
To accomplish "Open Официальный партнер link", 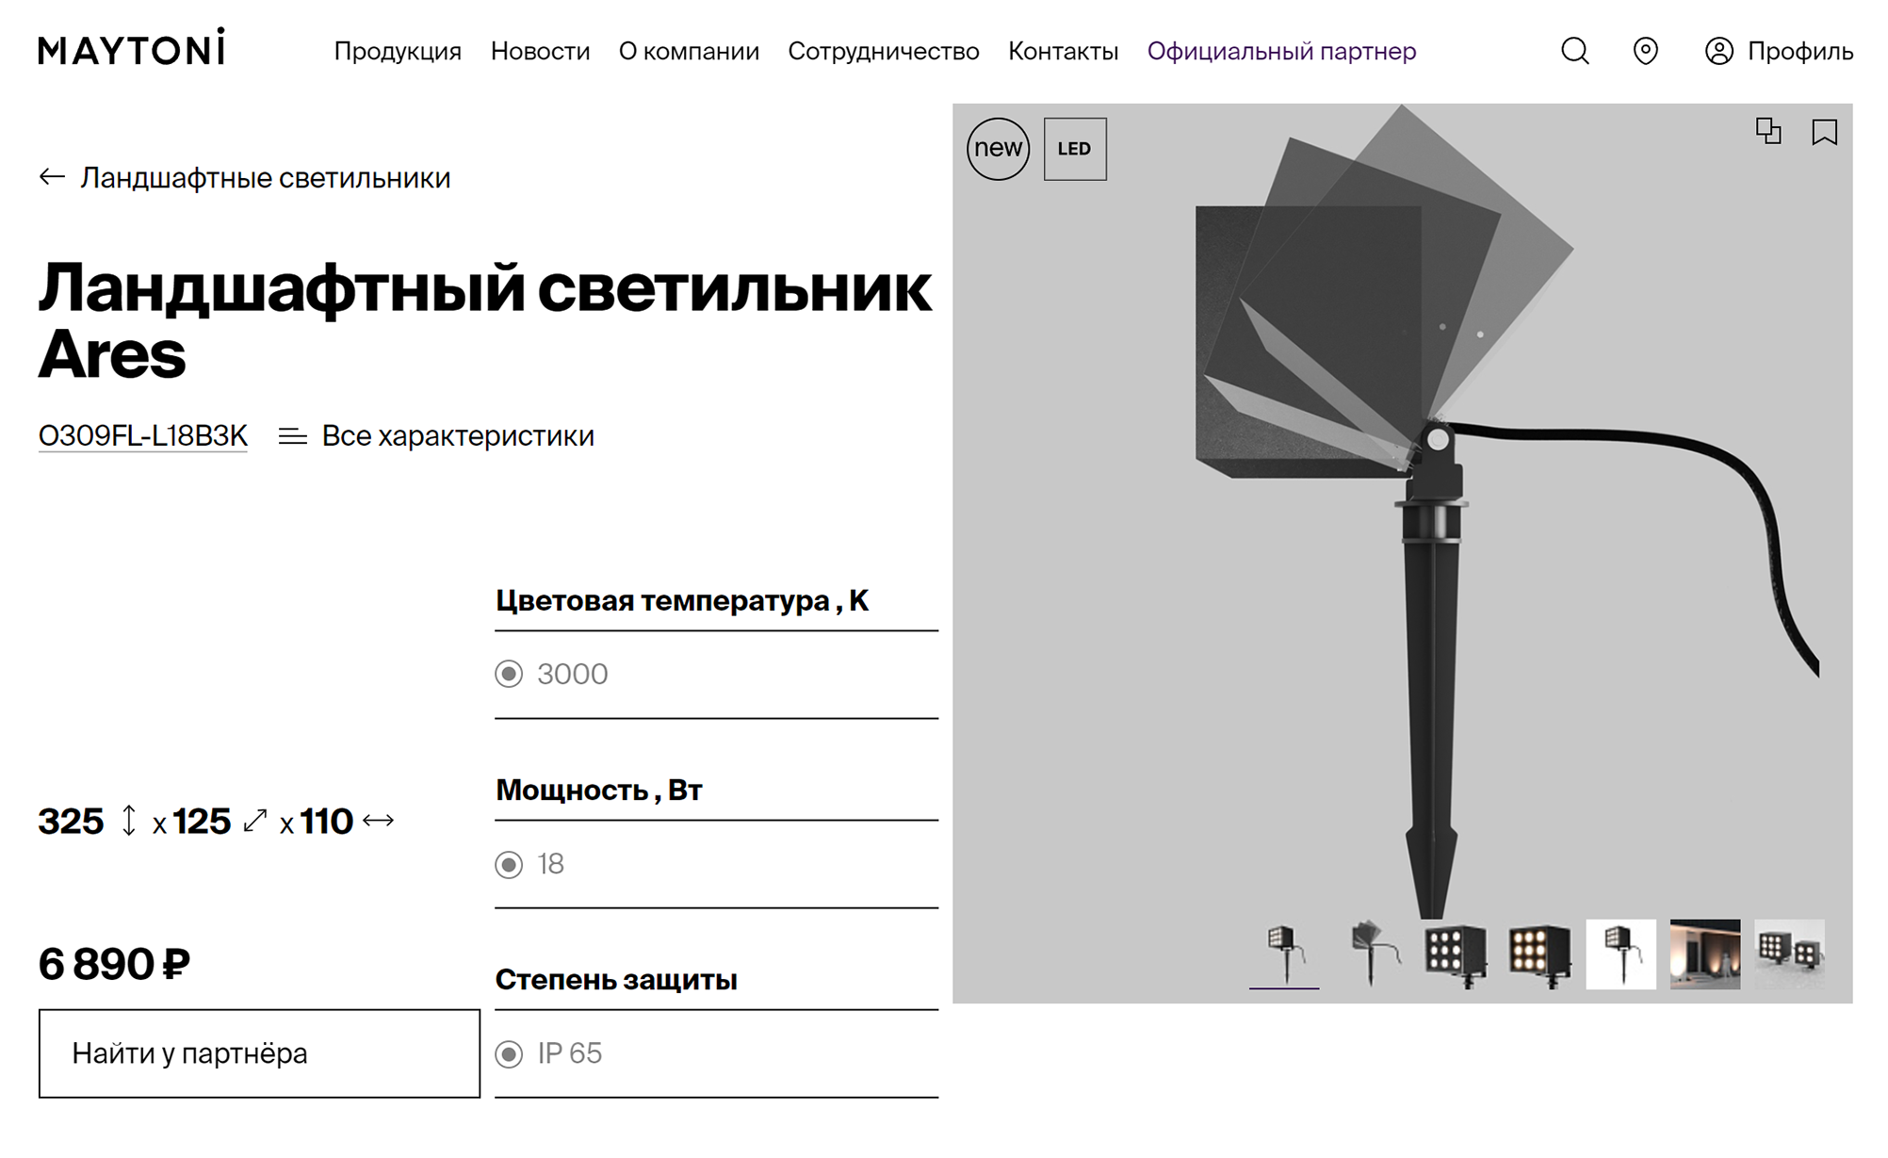I will pyautogui.click(x=1281, y=51).
